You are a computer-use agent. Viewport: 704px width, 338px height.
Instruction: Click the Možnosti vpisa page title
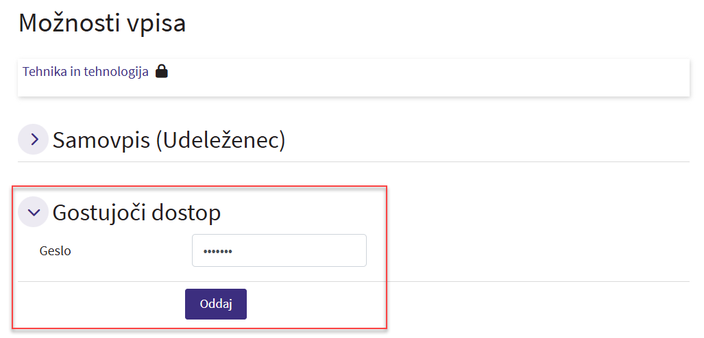(x=102, y=23)
